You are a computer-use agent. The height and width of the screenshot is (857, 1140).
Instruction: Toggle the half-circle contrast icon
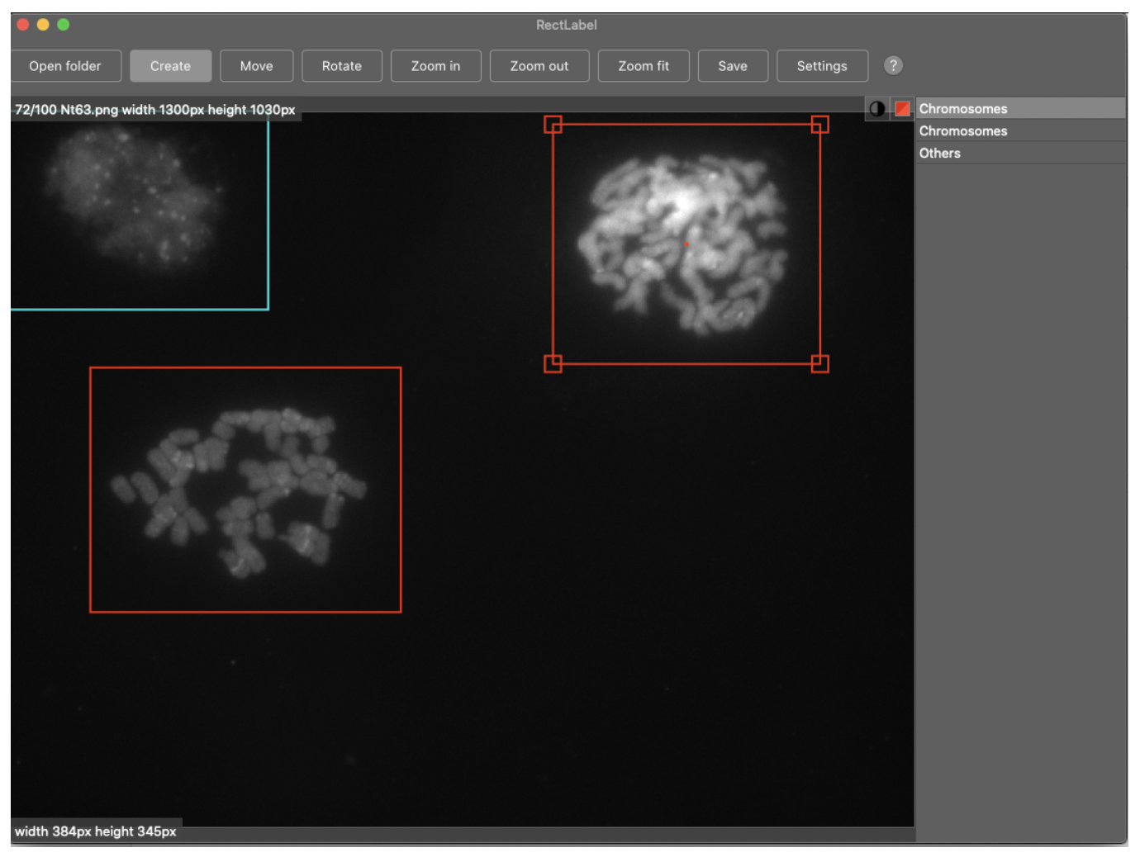(876, 108)
